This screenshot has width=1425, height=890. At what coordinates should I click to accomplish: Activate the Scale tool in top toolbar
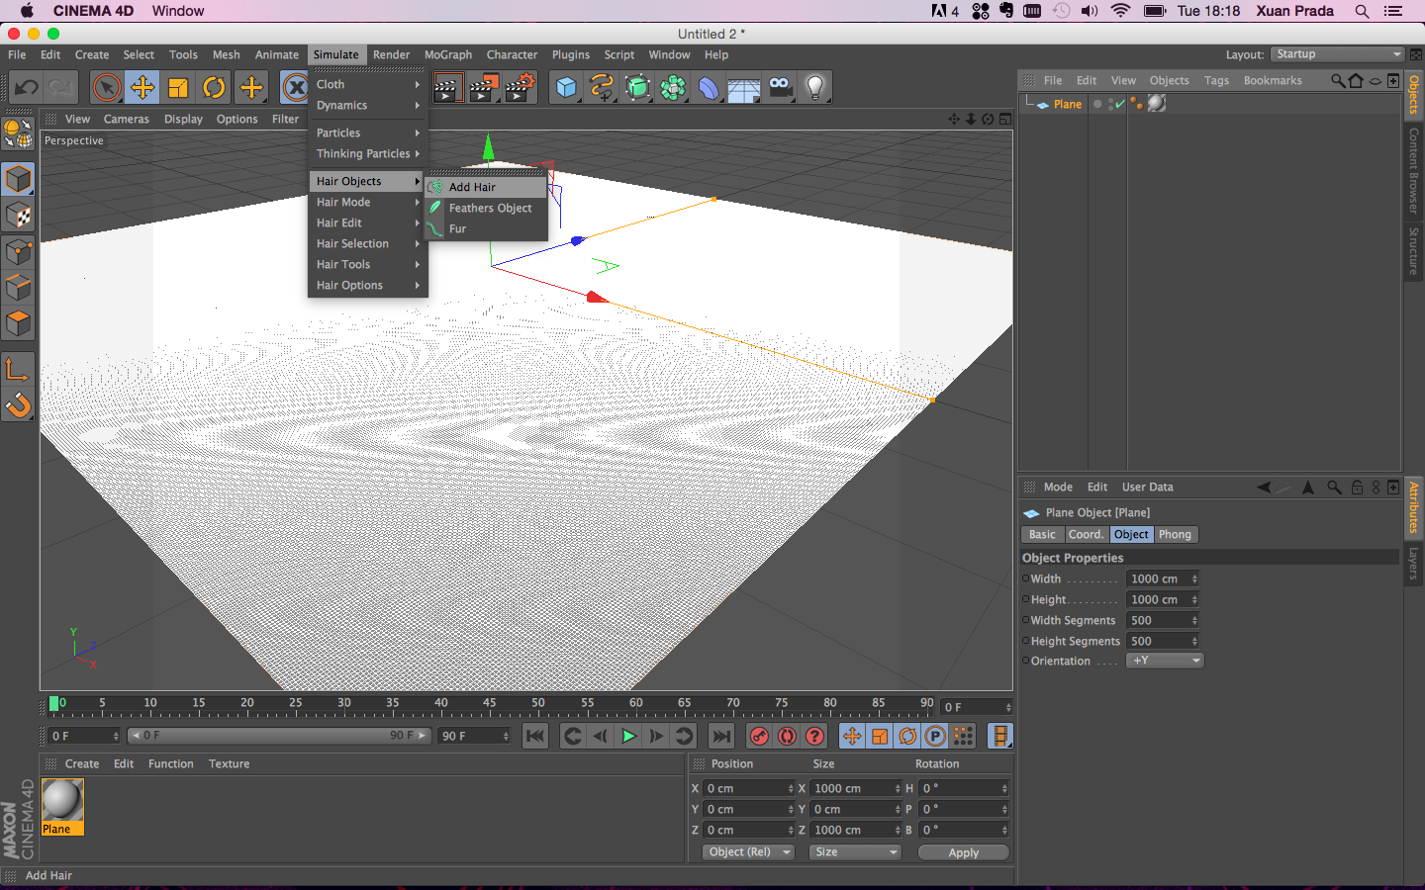click(x=178, y=87)
